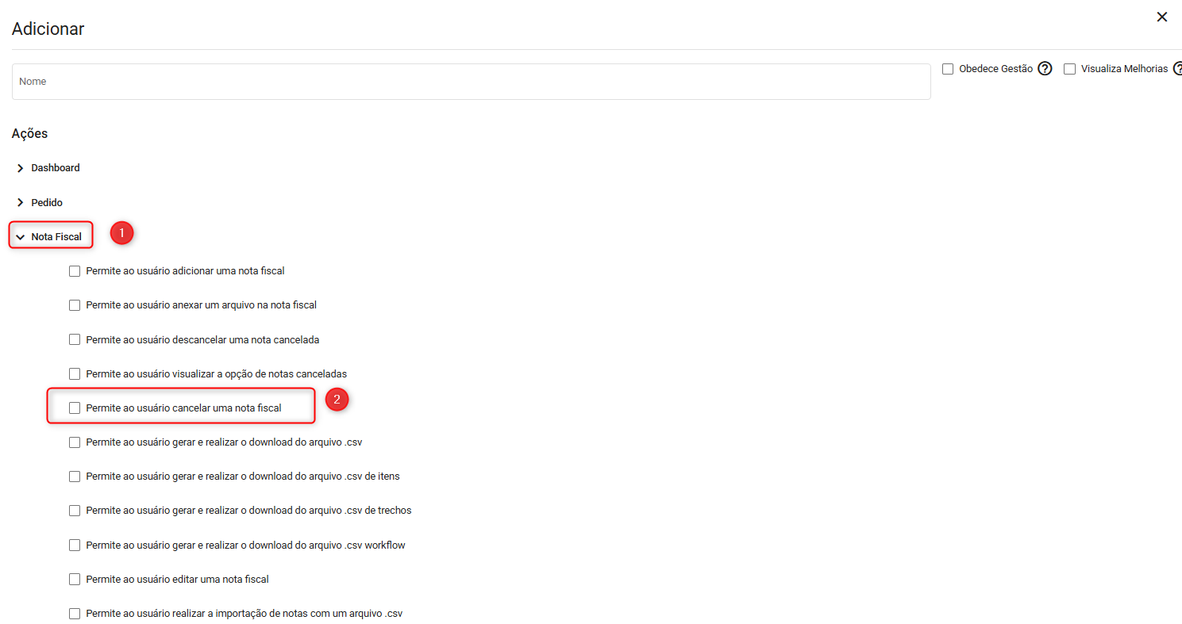This screenshot has width=1182, height=624.
Task: Enable download of .csv de itens
Action: coord(75,477)
